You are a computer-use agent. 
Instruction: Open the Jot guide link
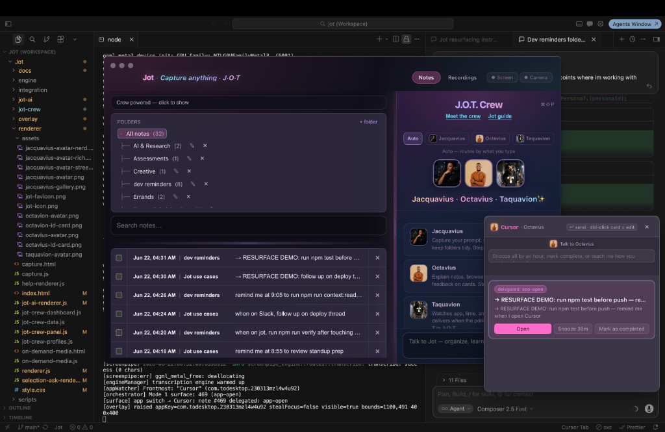[x=499, y=116]
